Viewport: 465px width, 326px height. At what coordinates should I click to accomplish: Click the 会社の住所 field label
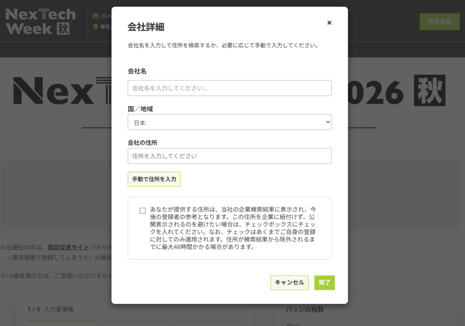[142, 143]
